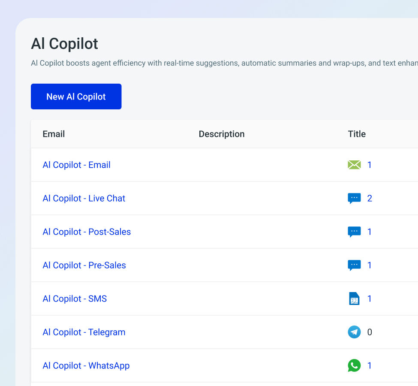Click the chat bubble icon in Live Chat row

[x=354, y=198]
